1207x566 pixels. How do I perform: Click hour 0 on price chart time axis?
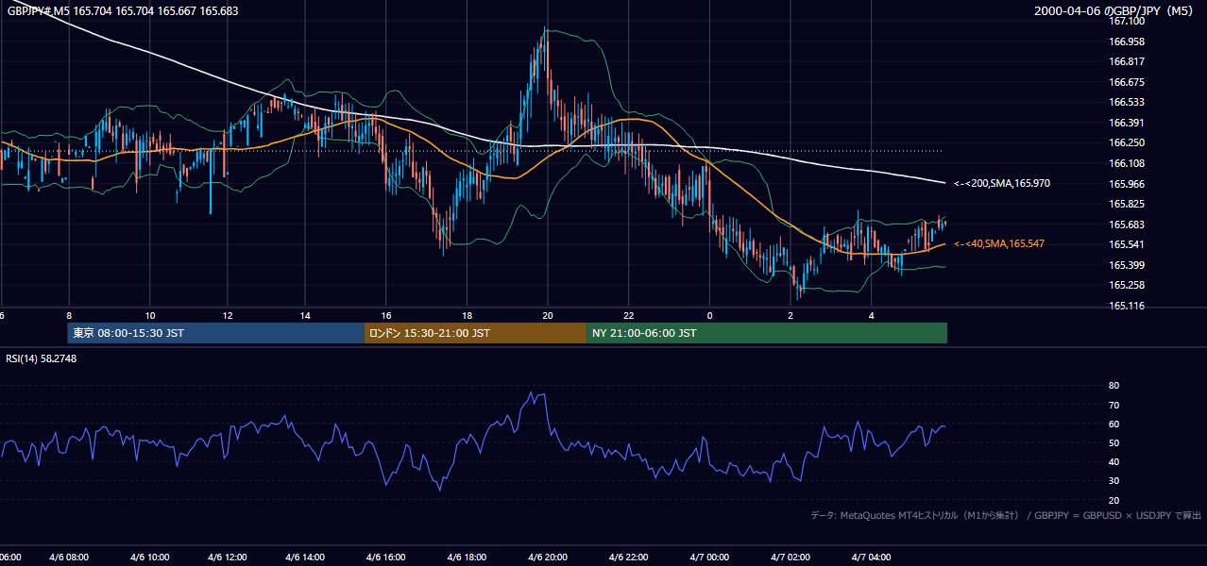[709, 315]
